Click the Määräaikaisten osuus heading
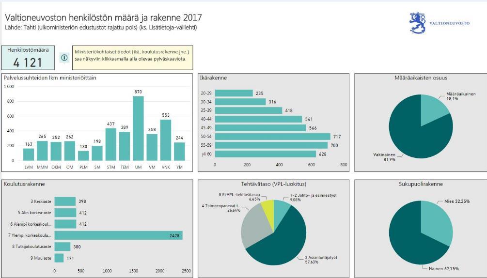This screenshot has height=278, width=487. [421, 78]
